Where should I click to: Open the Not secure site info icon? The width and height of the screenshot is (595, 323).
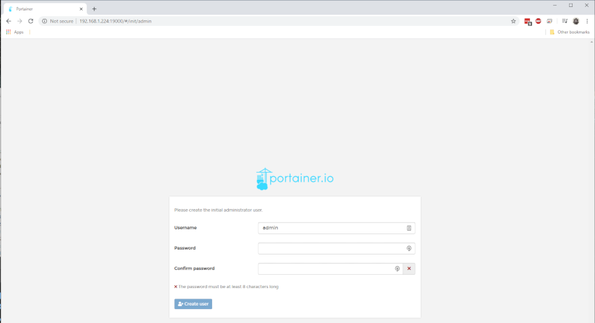point(44,21)
